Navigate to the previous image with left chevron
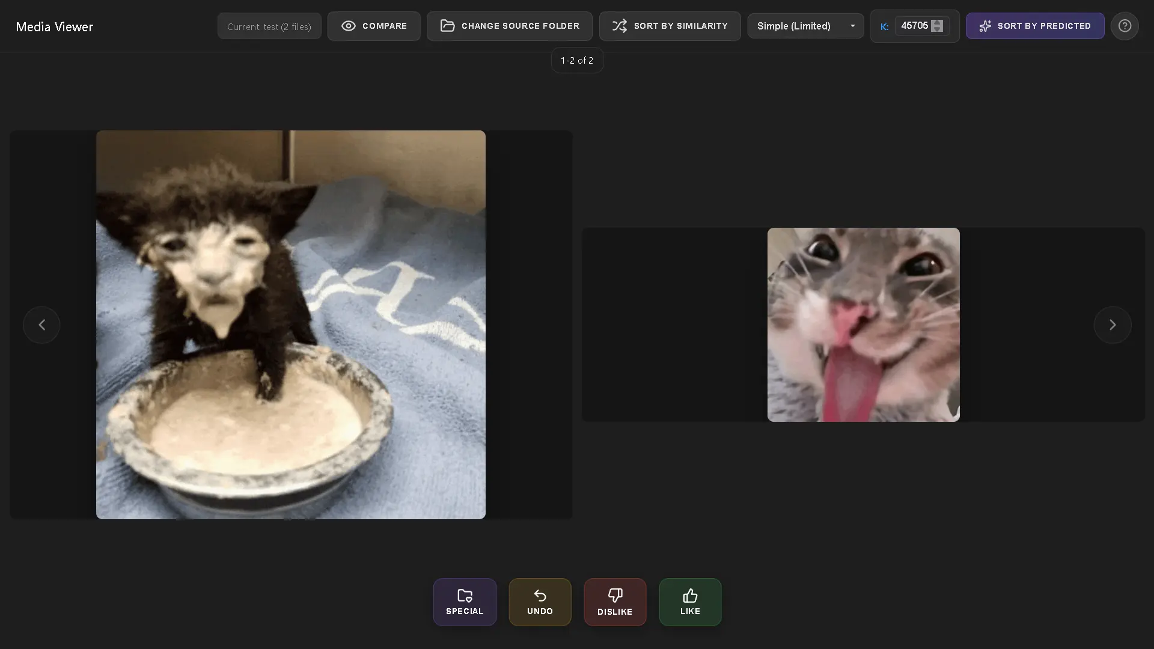 (x=41, y=324)
